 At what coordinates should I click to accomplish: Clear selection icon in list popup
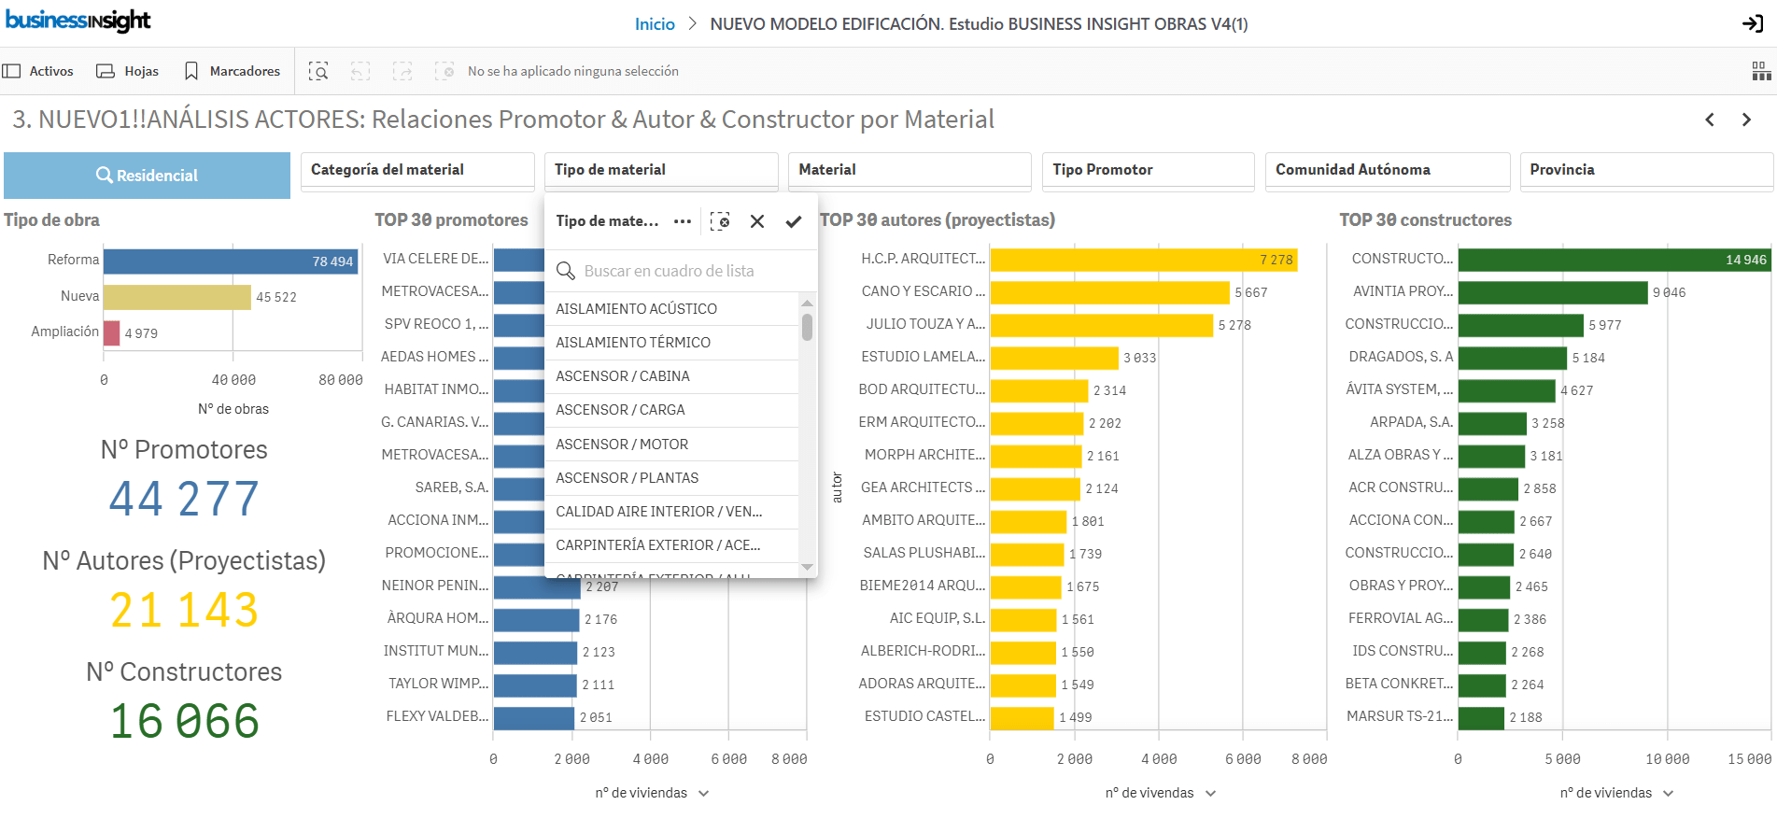pyautogui.click(x=720, y=221)
